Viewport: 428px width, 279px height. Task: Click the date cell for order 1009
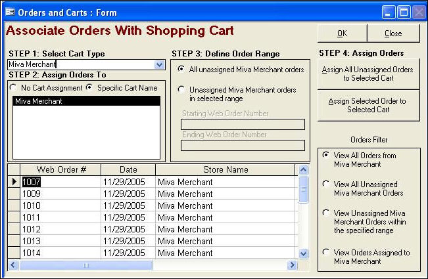tap(128, 194)
